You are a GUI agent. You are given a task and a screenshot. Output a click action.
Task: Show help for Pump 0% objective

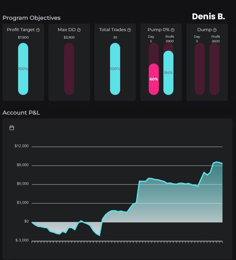tap(172, 30)
